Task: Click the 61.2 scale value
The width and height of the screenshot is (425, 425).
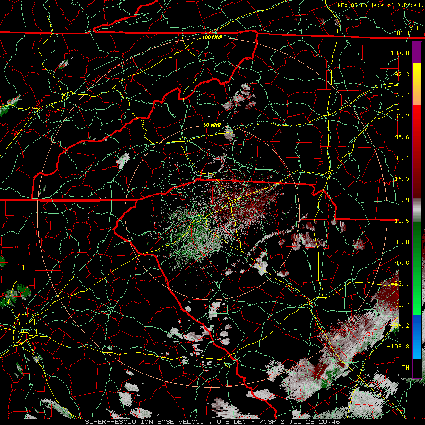Action: click(402, 116)
